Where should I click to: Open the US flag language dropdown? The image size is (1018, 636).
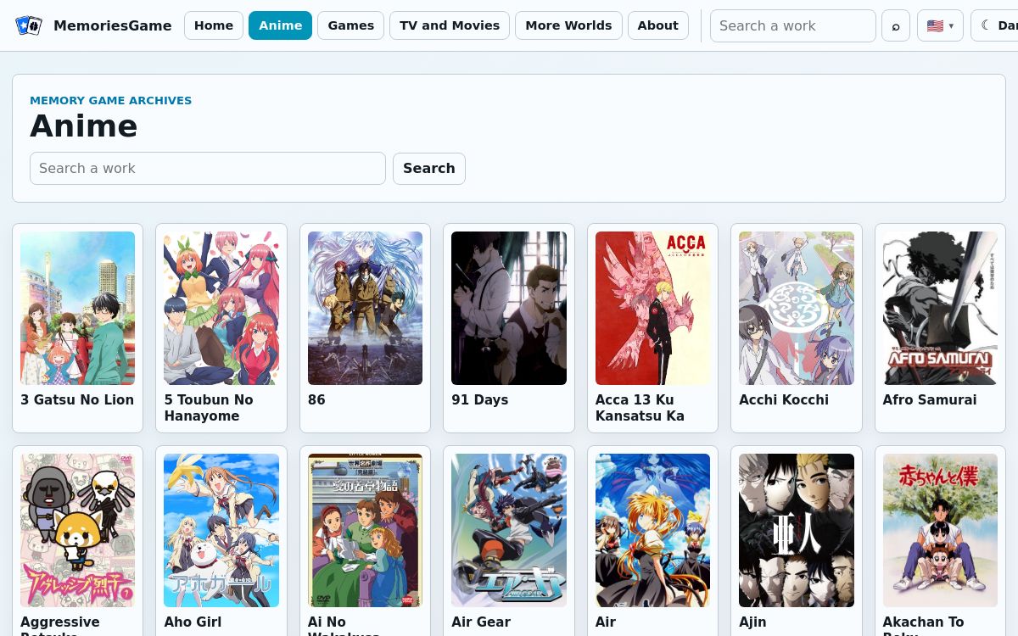pos(940,25)
